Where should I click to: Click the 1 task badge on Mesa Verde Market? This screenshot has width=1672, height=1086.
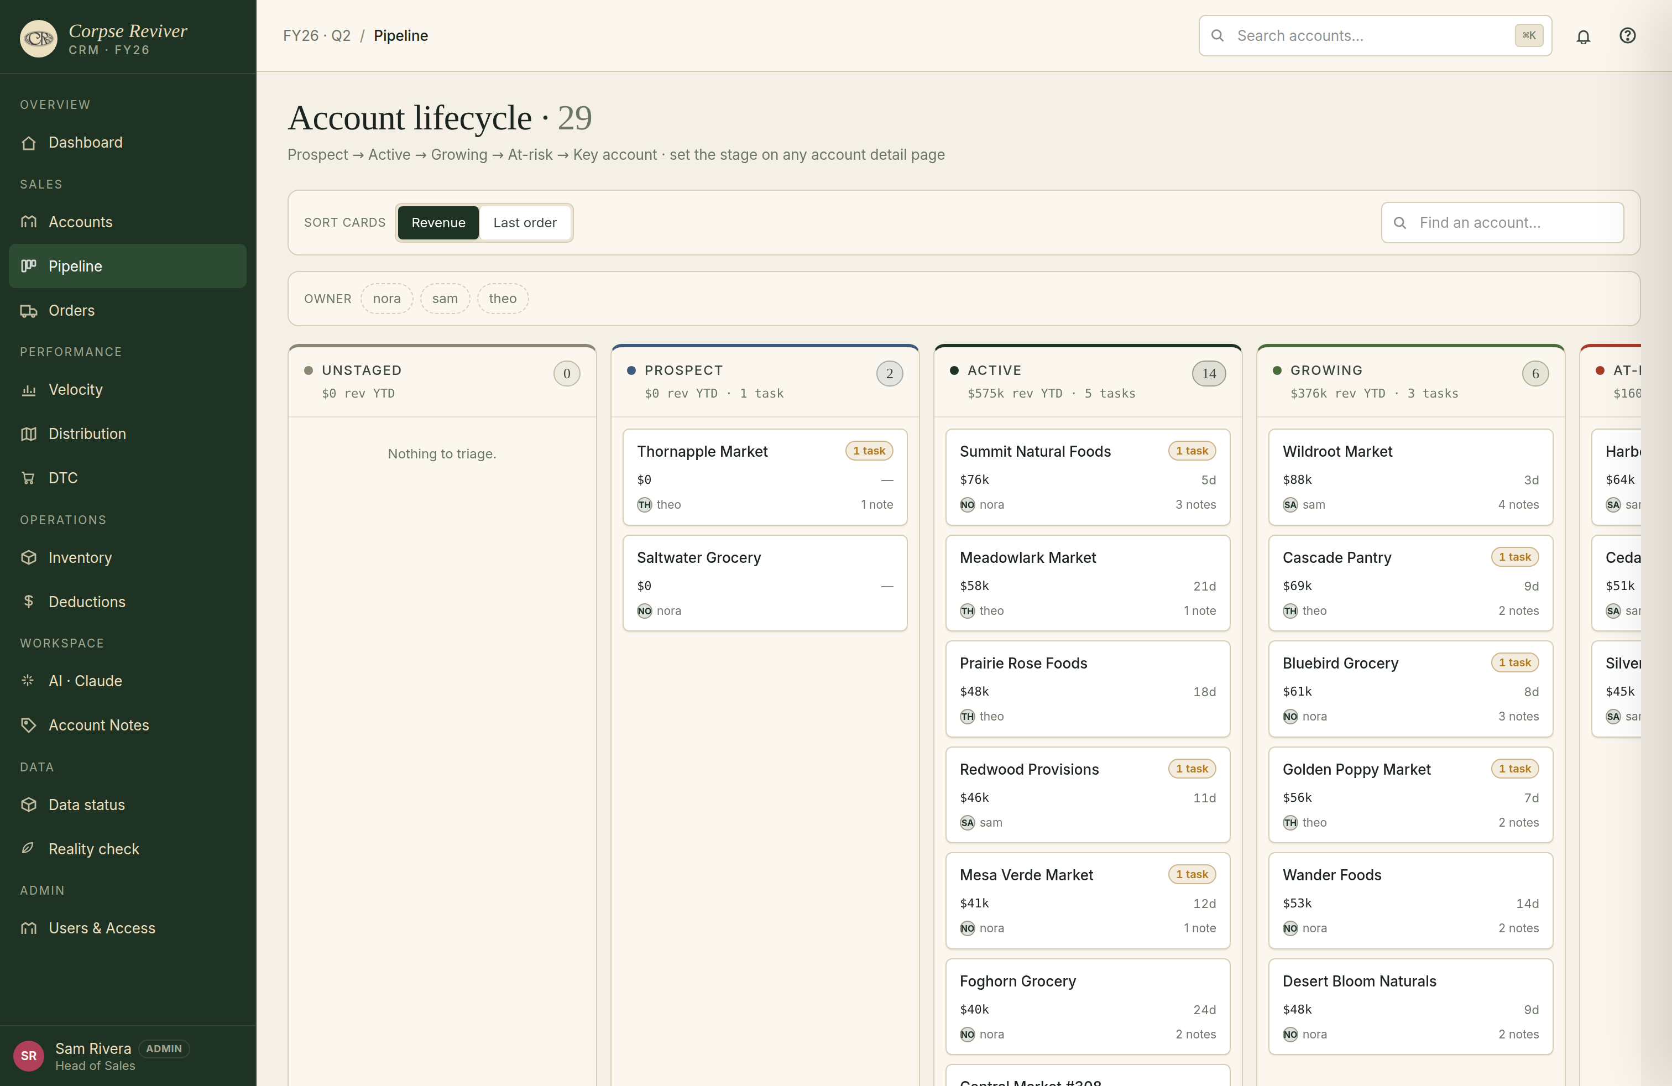point(1192,875)
